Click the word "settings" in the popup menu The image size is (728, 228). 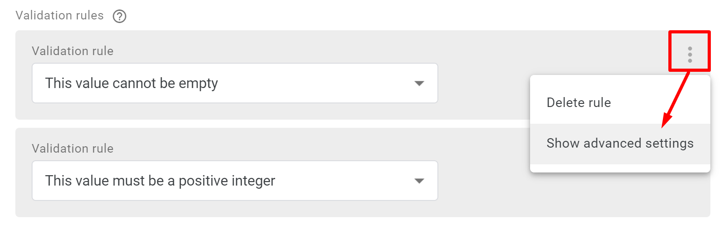669,144
